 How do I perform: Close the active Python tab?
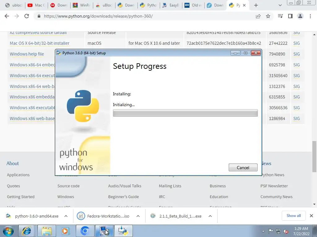[x=244, y=5]
